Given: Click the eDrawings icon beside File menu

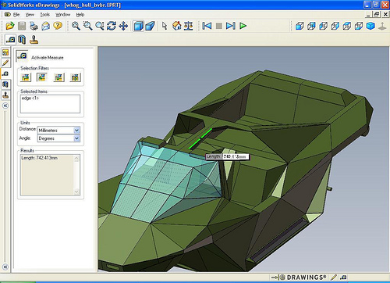Looking at the screenshot, I should (x=8, y=14).
